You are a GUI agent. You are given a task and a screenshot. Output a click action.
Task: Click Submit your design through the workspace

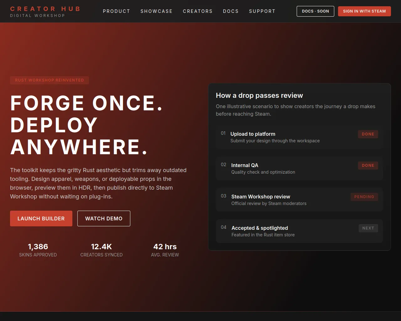(x=275, y=141)
